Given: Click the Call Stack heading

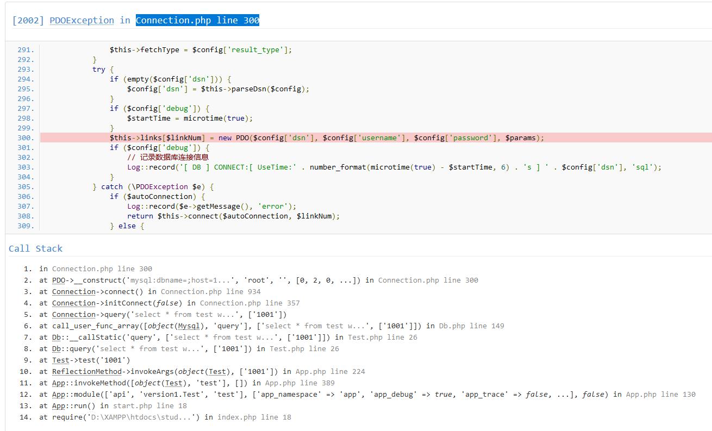Looking at the screenshot, I should coord(35,248).
